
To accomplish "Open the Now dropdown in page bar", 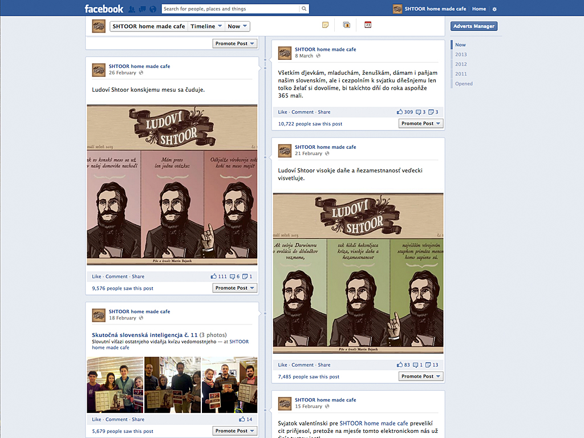I will 237,26.
